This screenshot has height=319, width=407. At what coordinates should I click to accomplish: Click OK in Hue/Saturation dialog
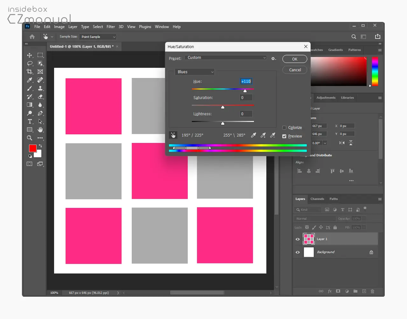295,59
